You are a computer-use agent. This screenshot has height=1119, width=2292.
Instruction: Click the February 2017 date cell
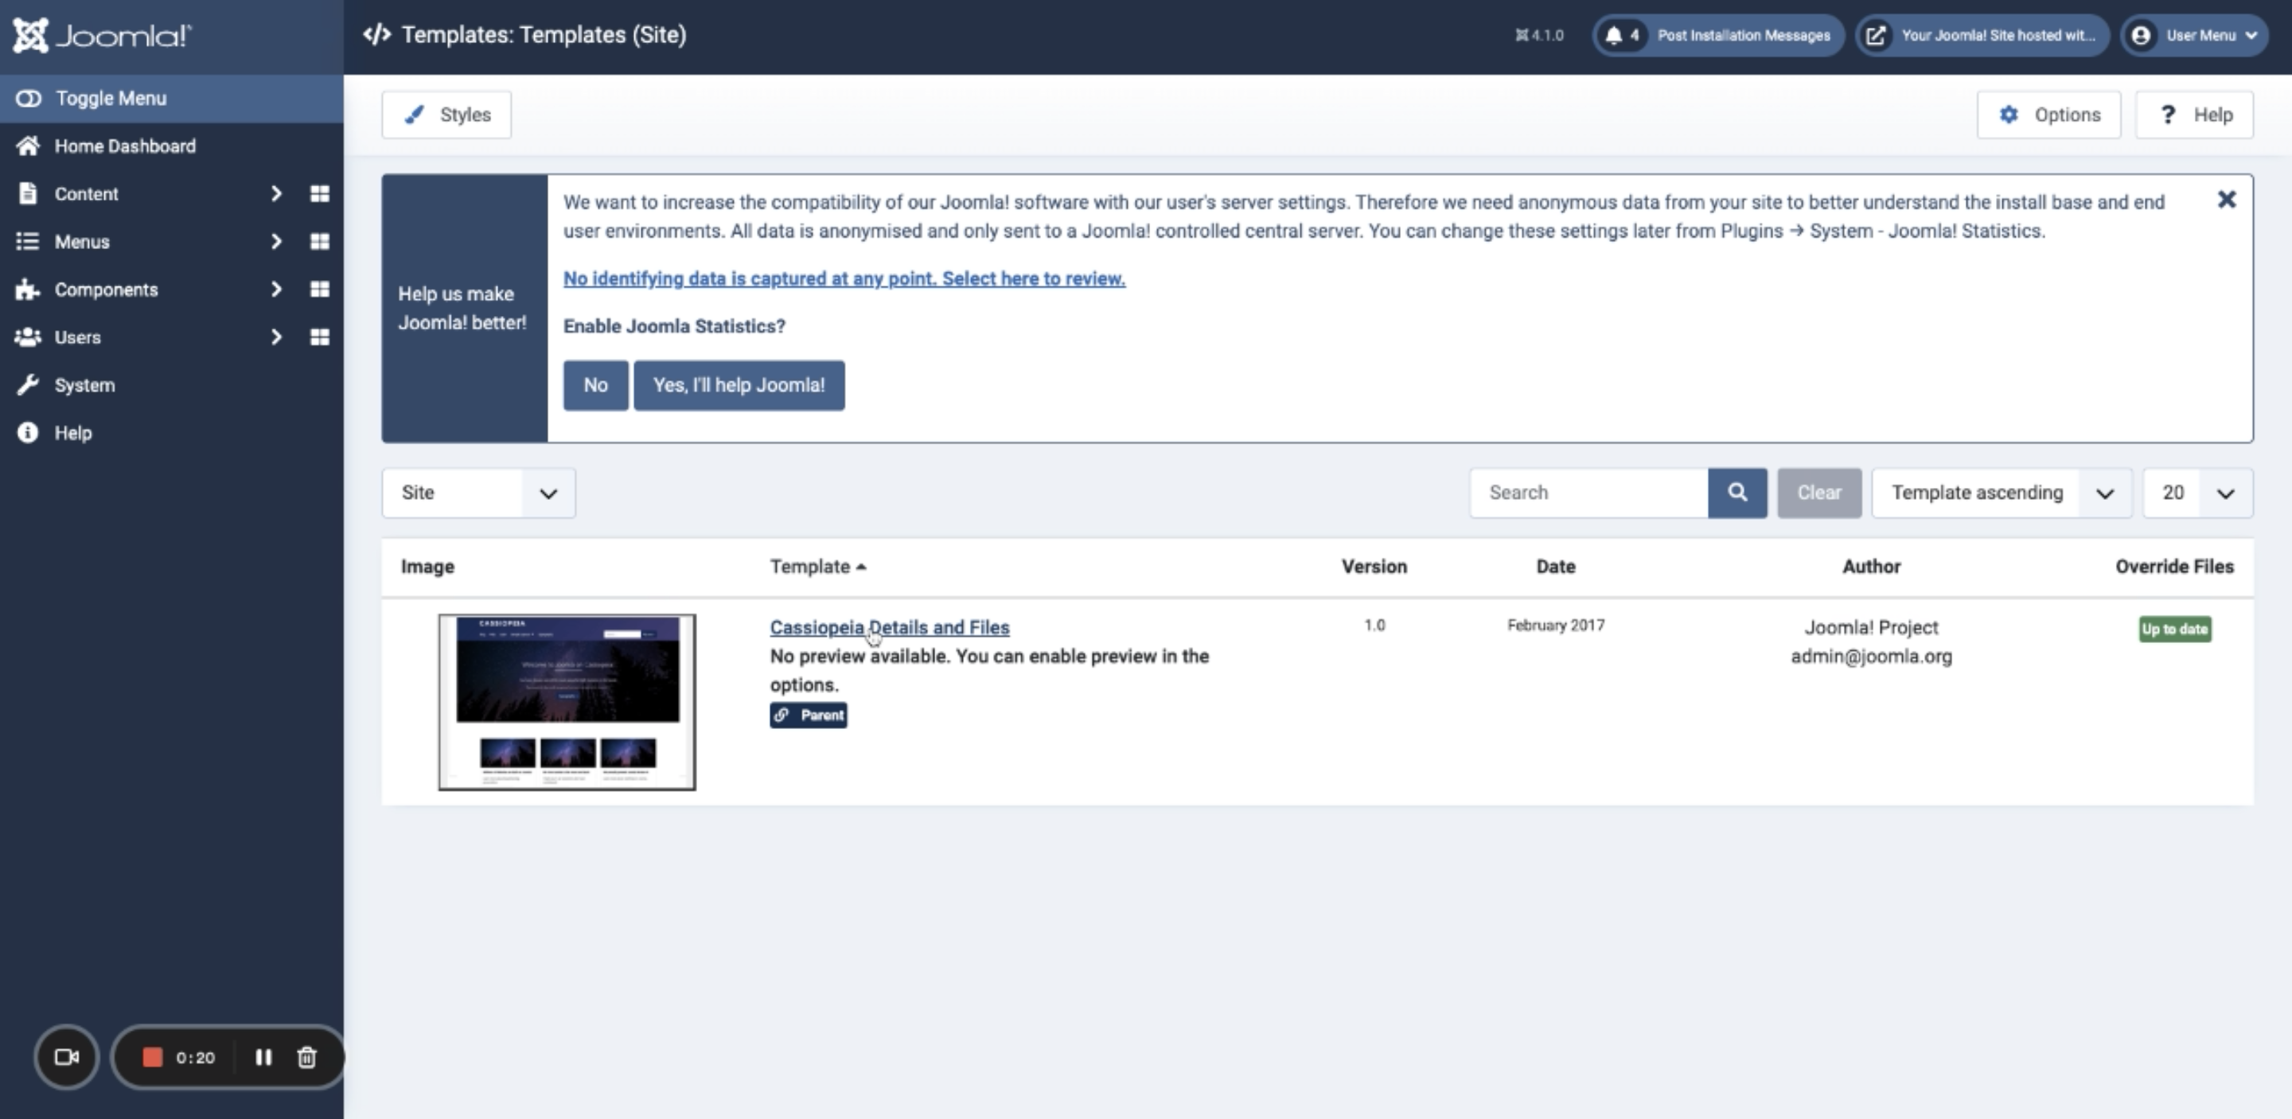tap(1555, 626)
